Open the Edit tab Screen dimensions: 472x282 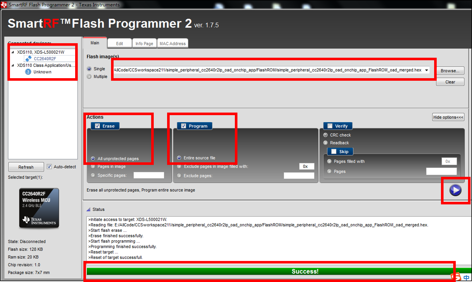120,43
